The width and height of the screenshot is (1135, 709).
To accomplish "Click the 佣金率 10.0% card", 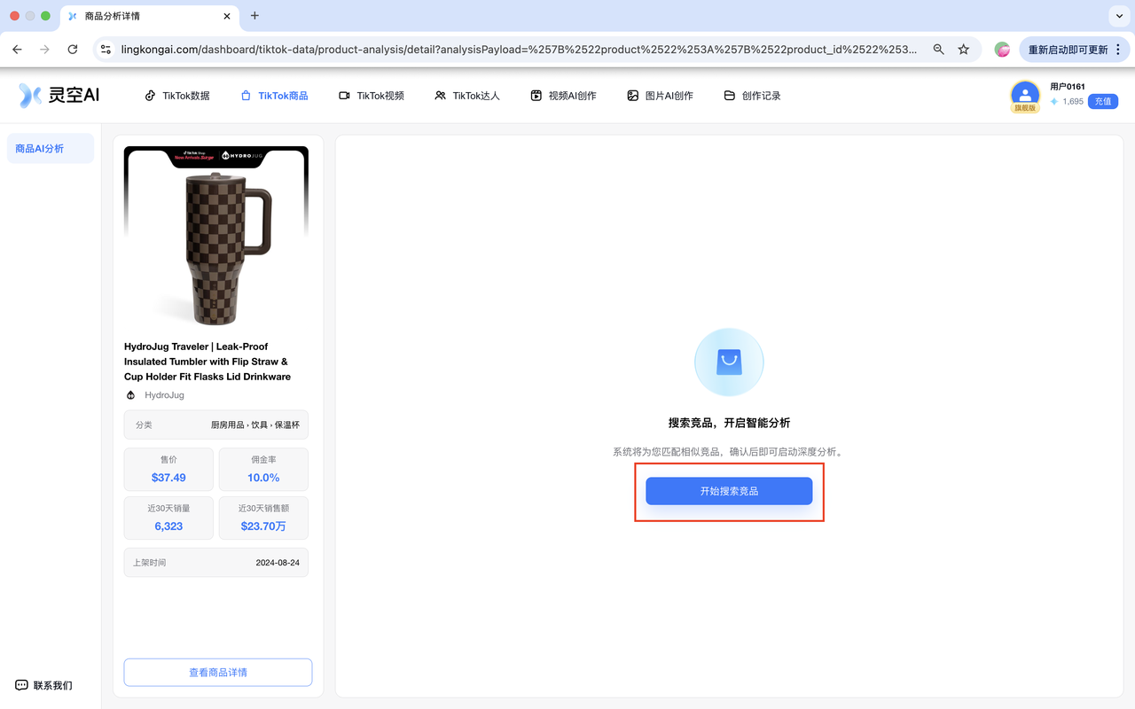I will coord(263,470).
